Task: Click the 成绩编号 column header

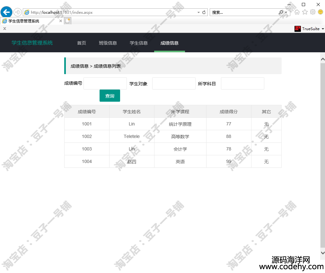Action: click(87, 112)
